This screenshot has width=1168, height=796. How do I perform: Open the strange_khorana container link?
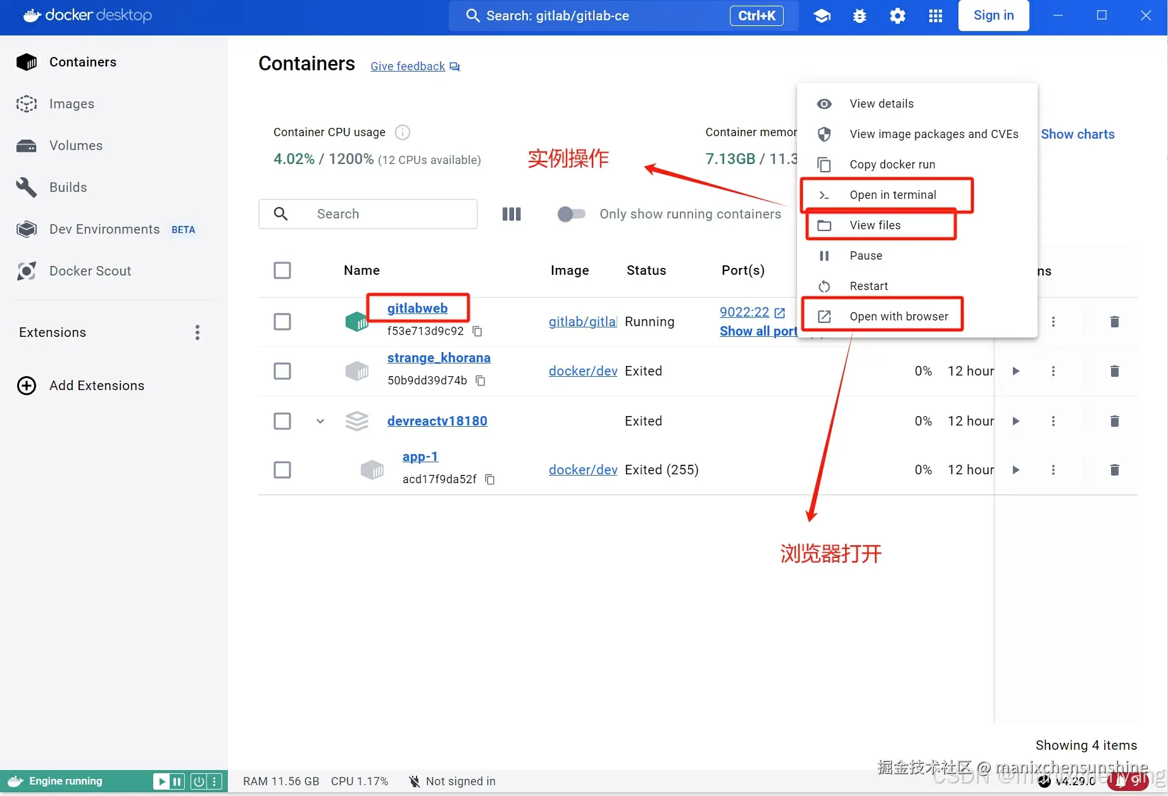click(439, 358)
